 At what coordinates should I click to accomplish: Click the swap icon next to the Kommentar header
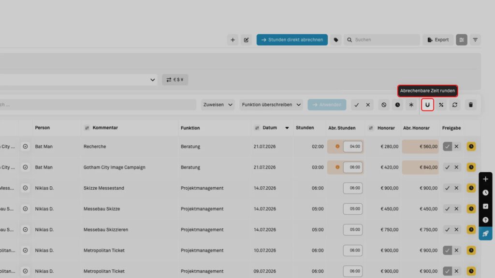coord(87,127)
